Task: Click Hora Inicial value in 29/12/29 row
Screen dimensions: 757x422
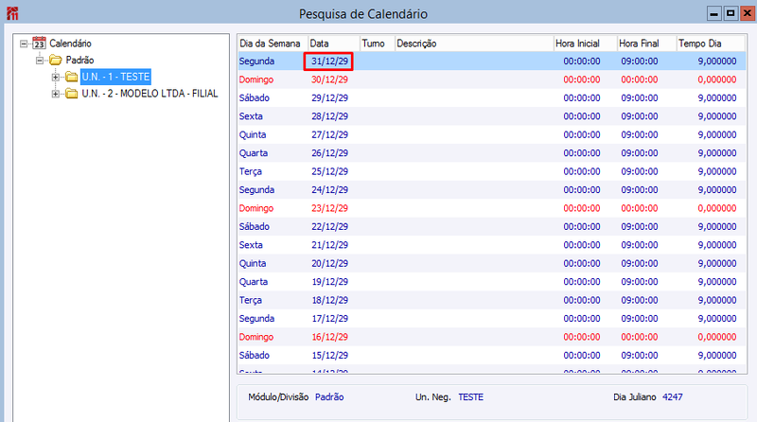Action: (582, 98)
